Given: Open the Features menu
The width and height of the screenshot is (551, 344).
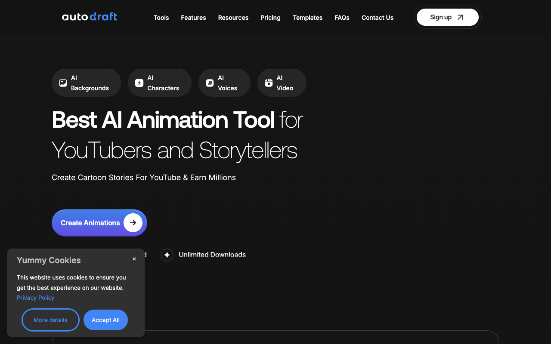Looking at the screenshot, I should (x=193, y=18).
